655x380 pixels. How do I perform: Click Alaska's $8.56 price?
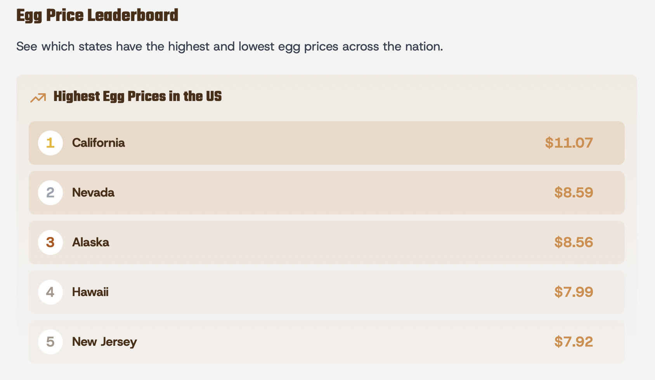point(574,242)
